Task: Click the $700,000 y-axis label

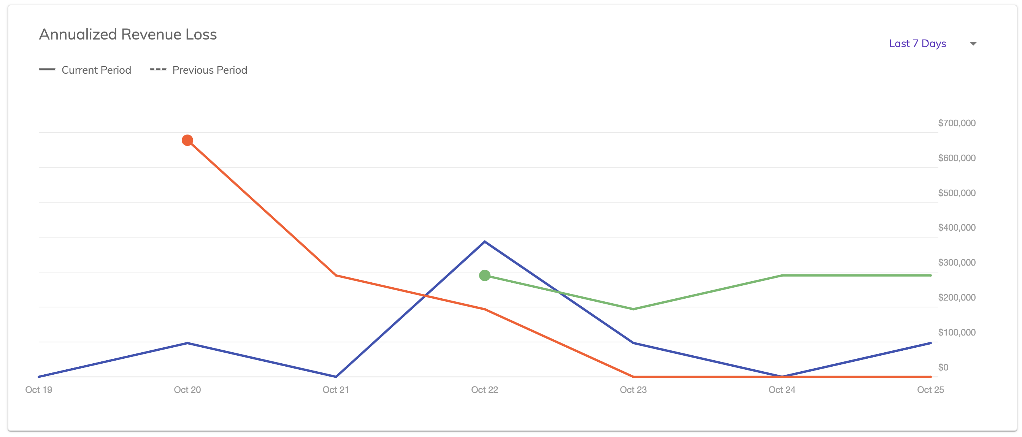Action: pyautogui.click(x=956, y=123)
